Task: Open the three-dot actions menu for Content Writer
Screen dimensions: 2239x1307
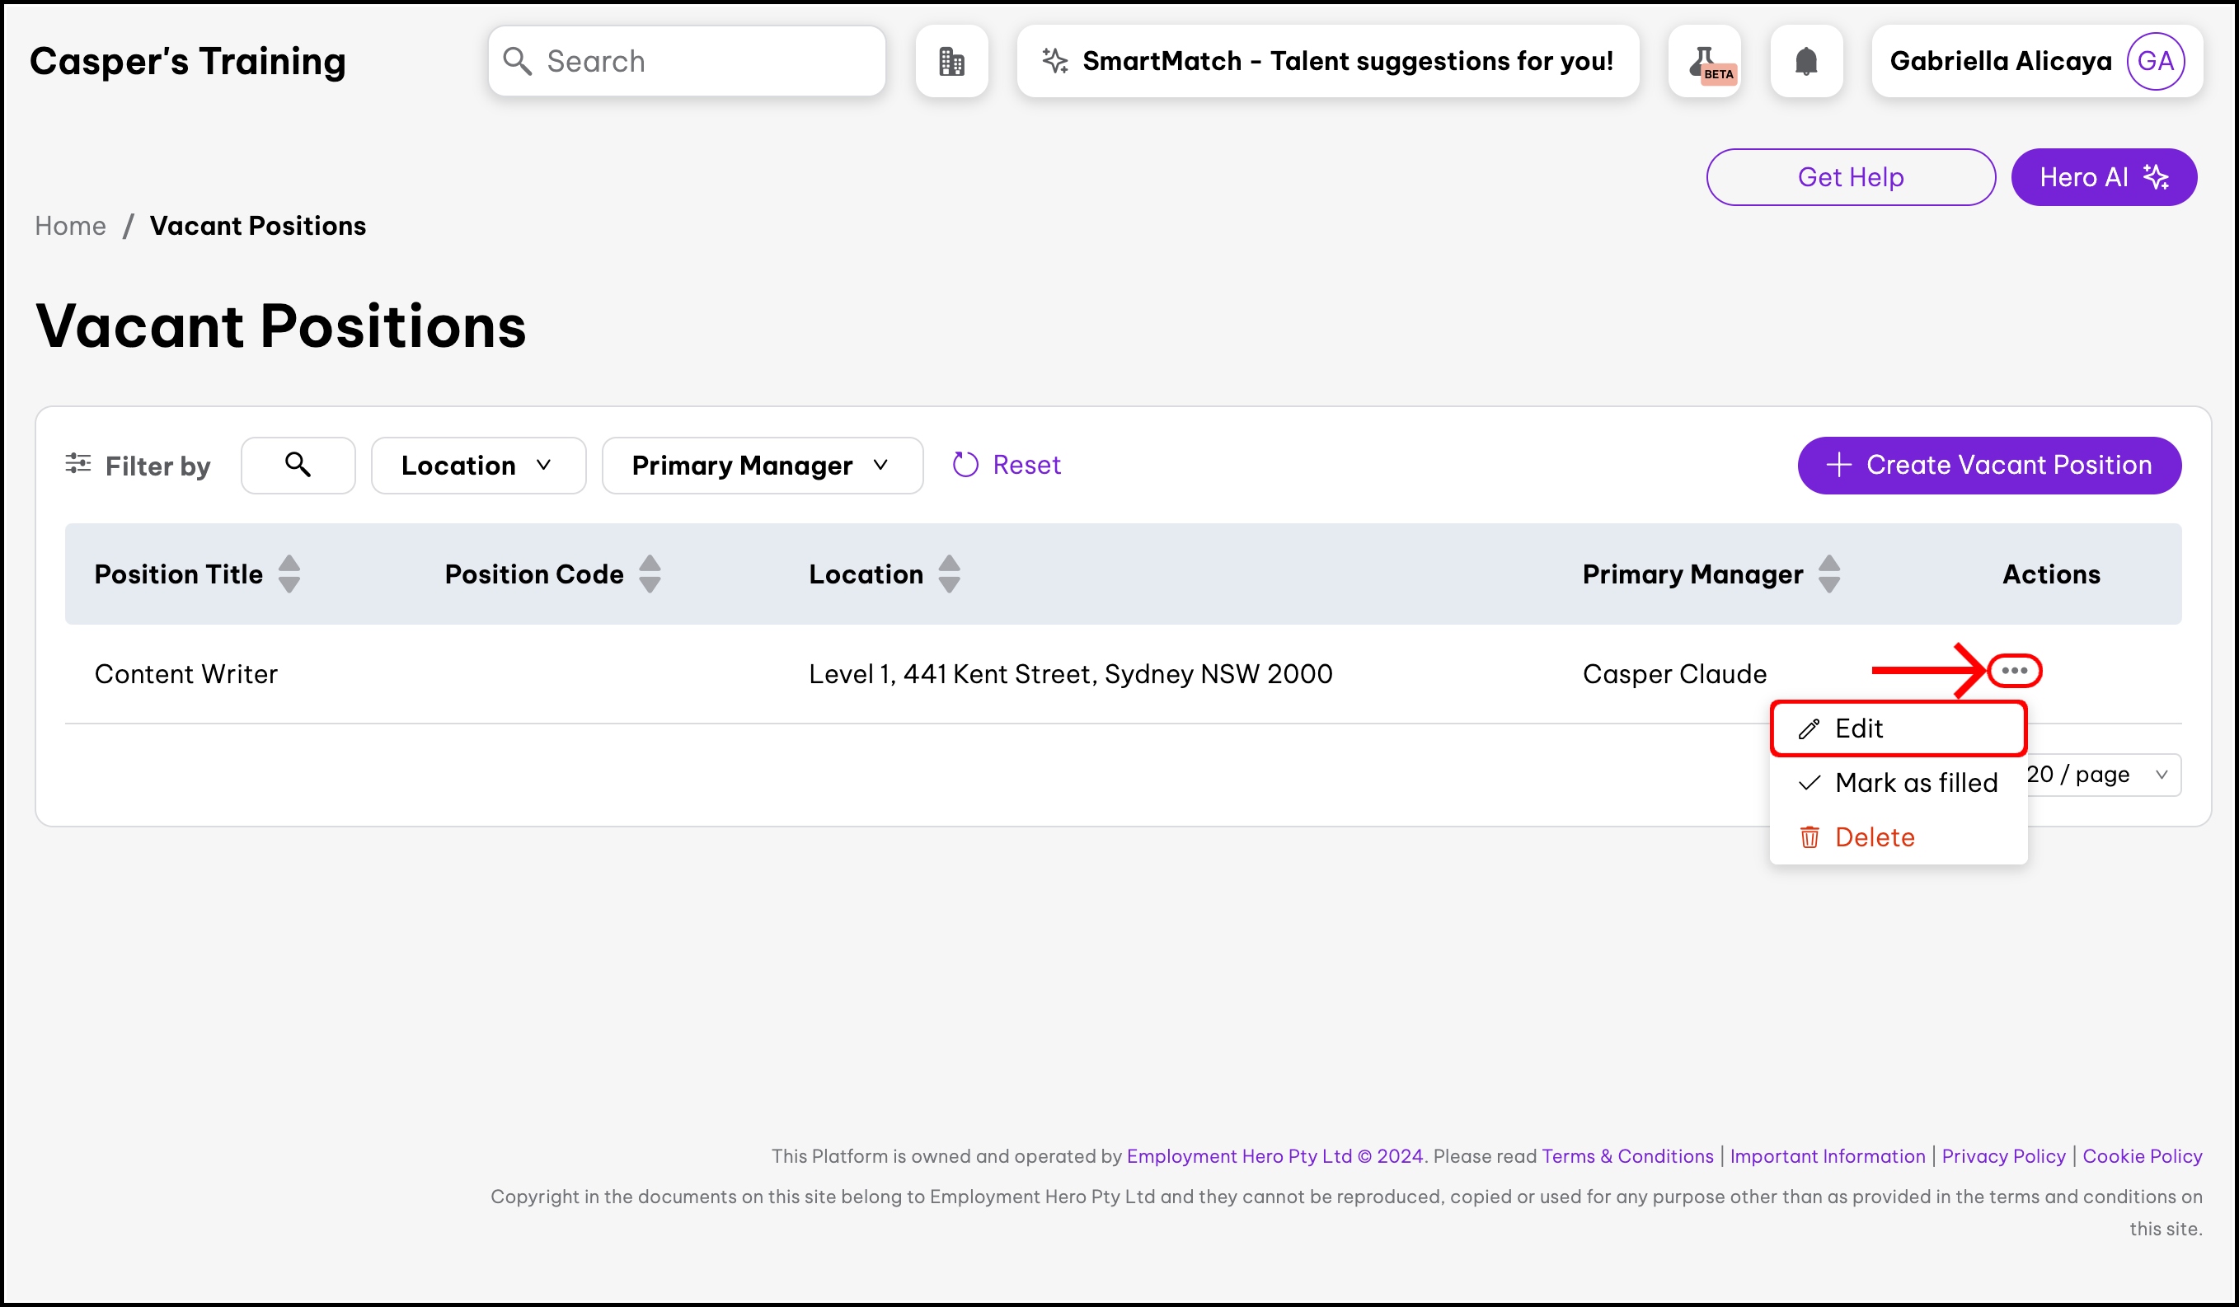Action: 2013,670
